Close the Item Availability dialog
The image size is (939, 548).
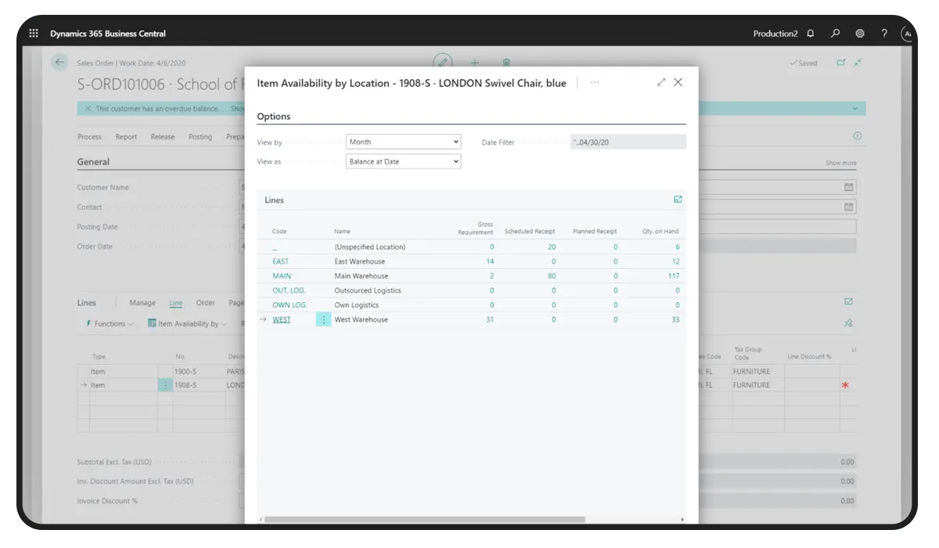pos(678,82)
